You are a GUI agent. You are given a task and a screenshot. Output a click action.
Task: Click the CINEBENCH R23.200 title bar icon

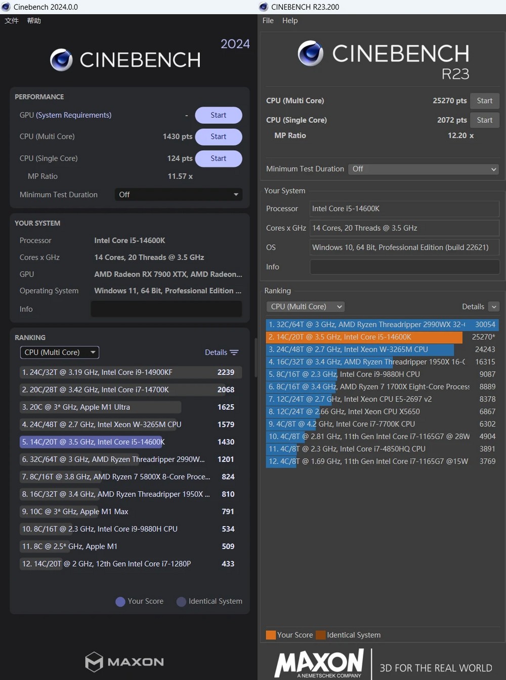[x=263, y=7]
